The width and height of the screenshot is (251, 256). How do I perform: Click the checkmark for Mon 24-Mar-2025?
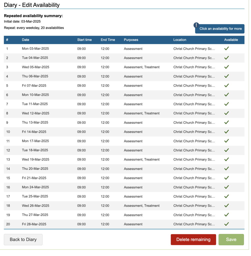[226, 187]
